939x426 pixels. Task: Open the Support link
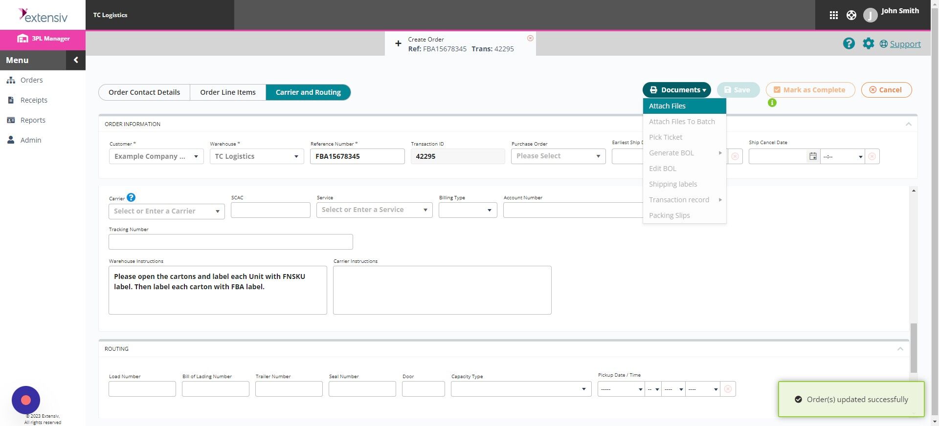(905, 44)
